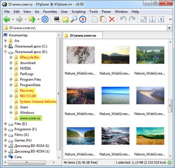Toggle the Dual Pane icon
Screen dimensions: 175x168
[x=152, y=19]
